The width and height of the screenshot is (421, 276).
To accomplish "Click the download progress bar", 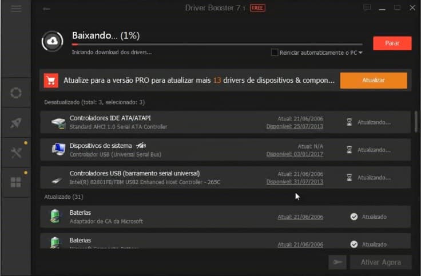I will (x=217, y=44).
